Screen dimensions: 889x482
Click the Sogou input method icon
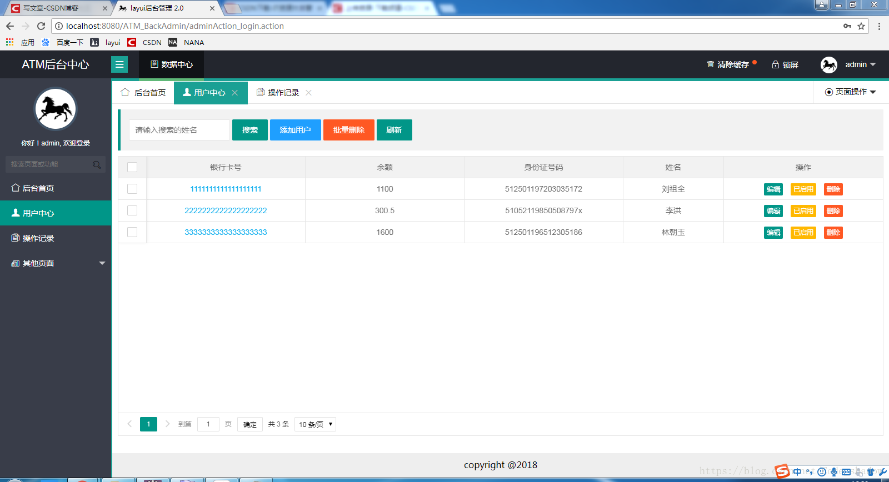point(782,471)
